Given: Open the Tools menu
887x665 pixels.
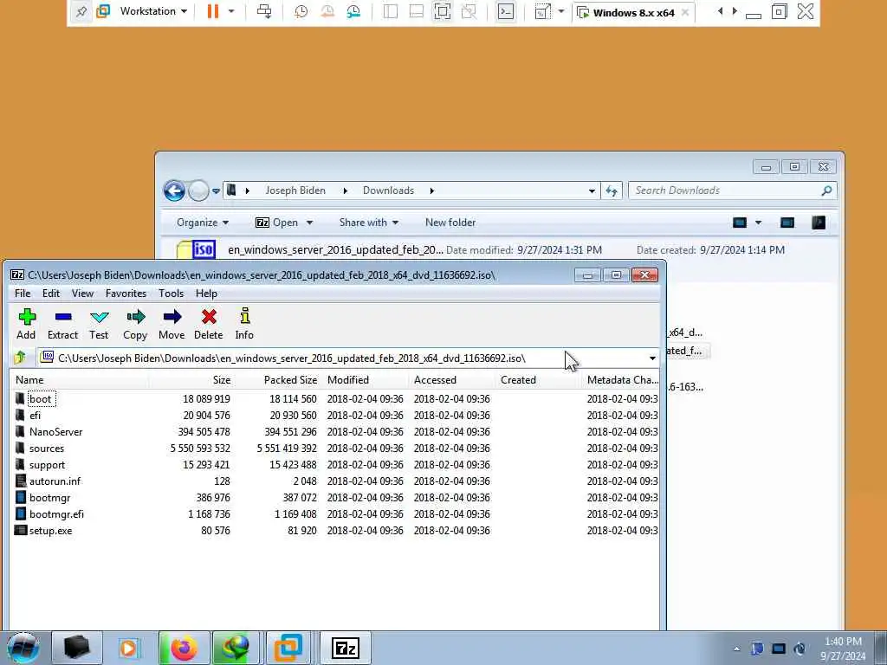Looking at the screenshot, I should pos(171,294).
